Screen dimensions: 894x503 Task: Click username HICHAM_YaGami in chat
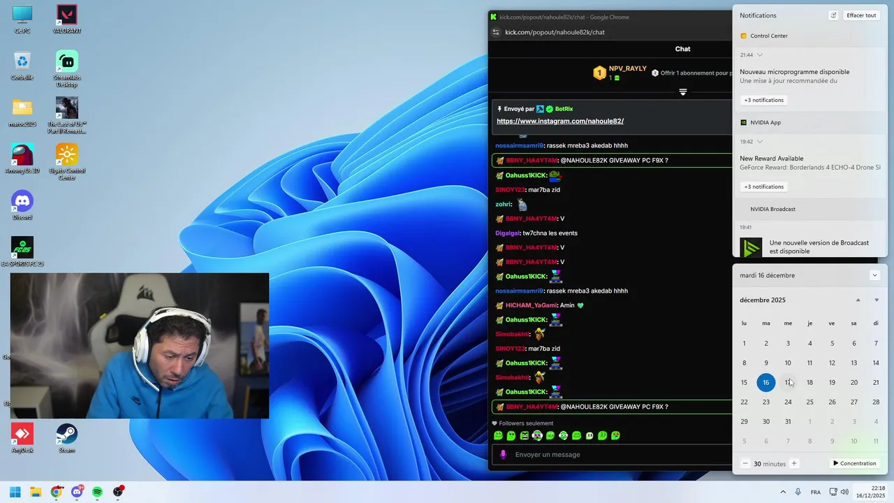(532, 305)
